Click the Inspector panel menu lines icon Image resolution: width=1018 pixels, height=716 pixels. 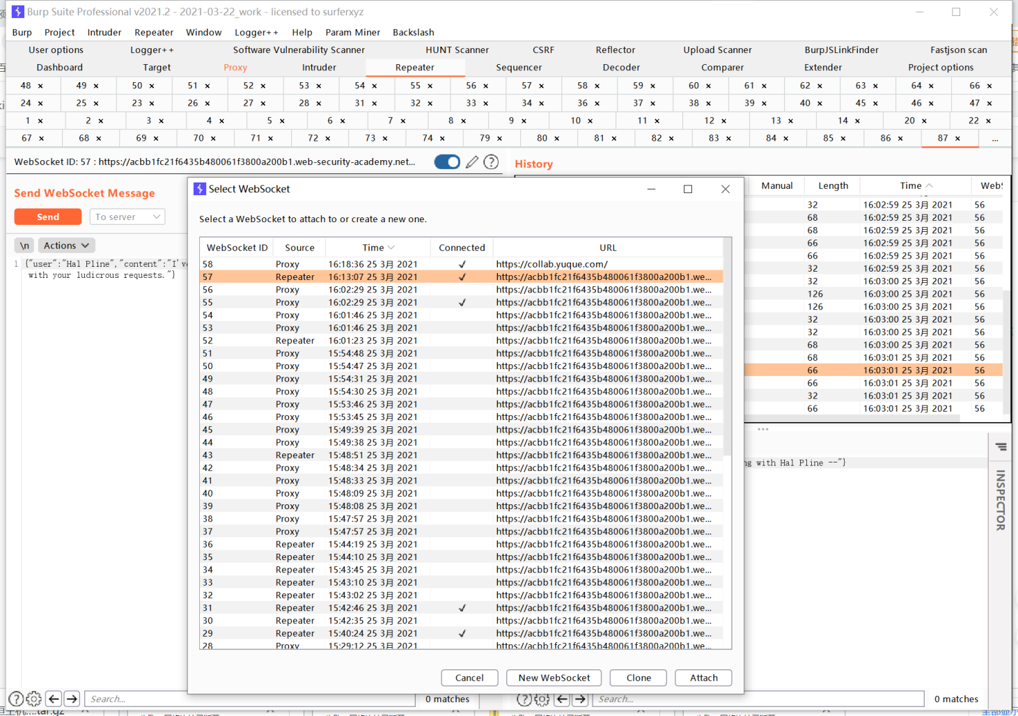(1001, 447)
